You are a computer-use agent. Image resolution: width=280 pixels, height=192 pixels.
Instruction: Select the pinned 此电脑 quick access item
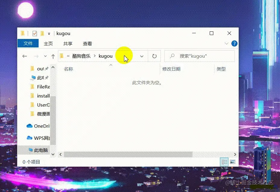40,78
